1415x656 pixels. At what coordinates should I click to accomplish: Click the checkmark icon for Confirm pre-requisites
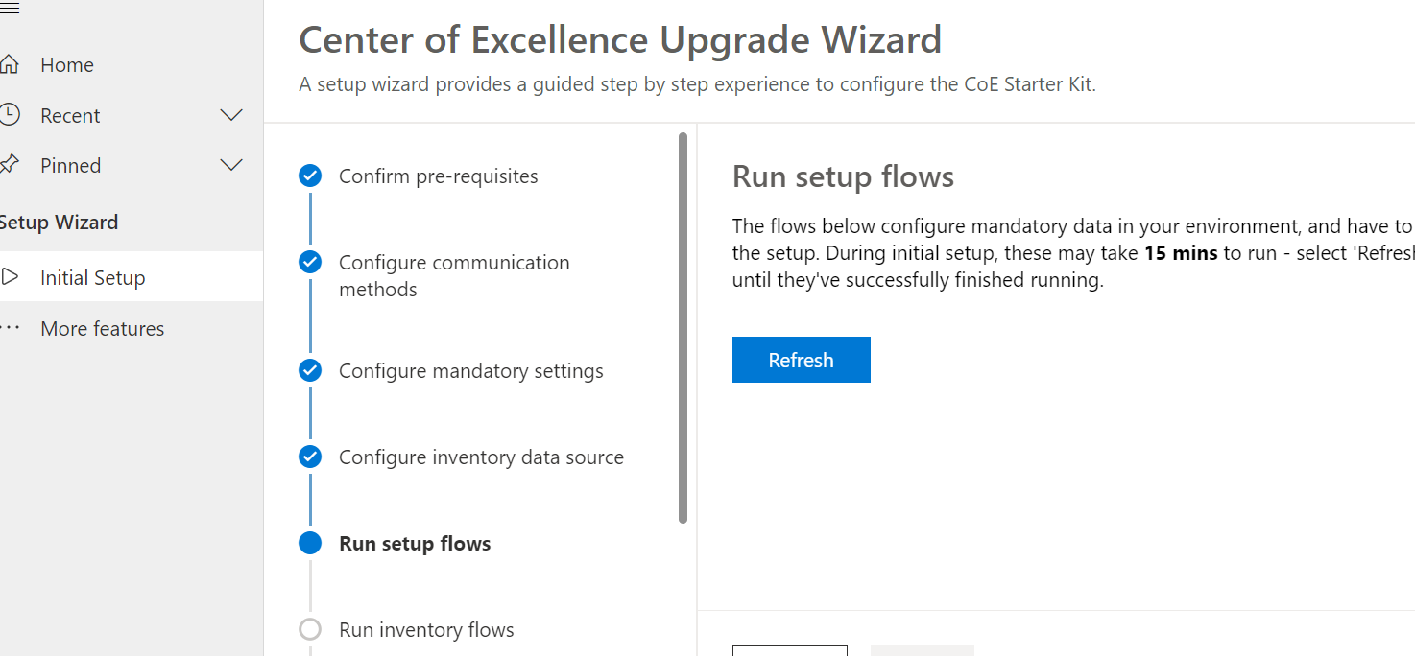pos(309,176)
